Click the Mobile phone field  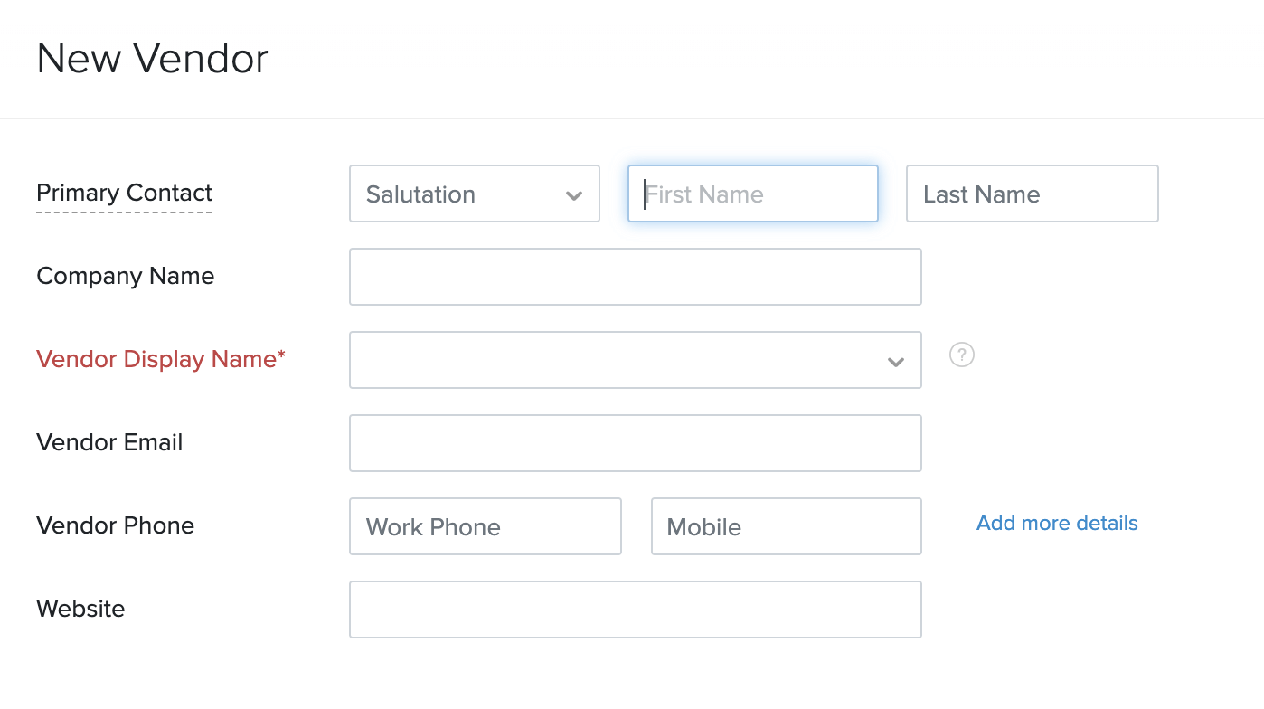click(786, 526)
